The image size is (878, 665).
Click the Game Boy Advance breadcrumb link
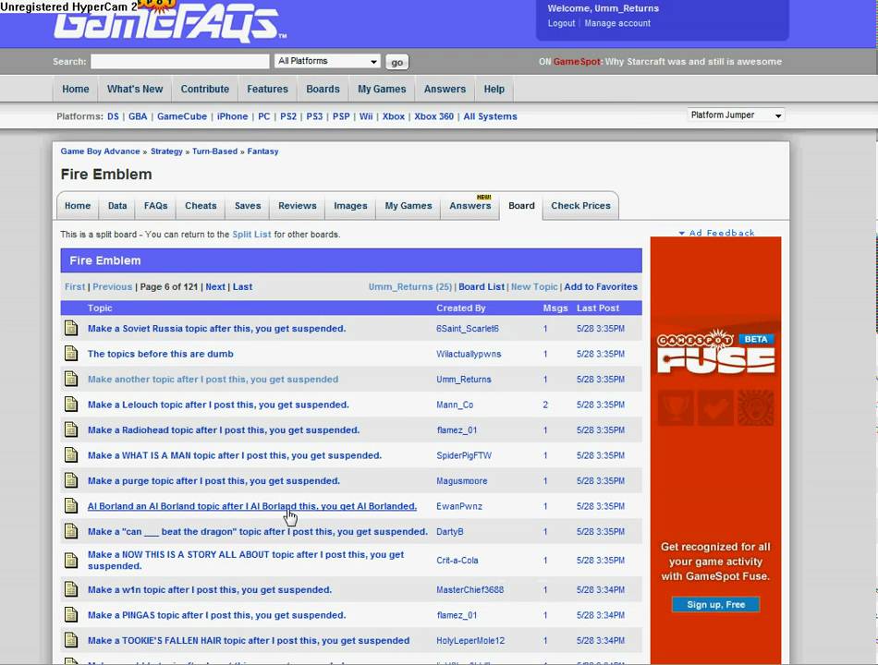100,151
